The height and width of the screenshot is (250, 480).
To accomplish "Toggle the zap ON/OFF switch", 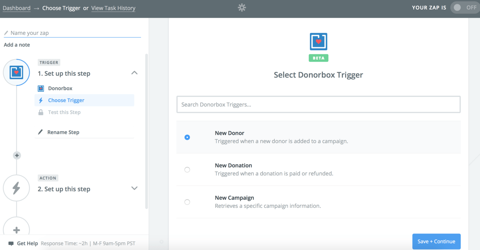I will click(x=465, y=8).
